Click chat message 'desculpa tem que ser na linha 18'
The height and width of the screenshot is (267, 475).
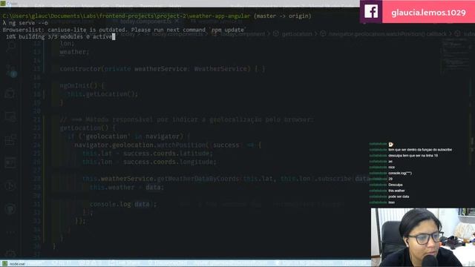[413, 156]
